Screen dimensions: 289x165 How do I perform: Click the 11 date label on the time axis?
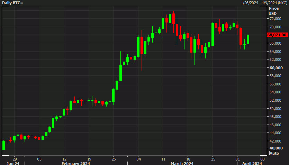click(163, 159)
